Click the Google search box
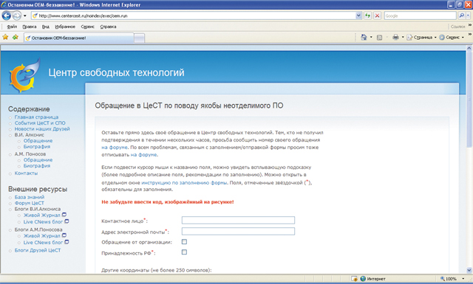This screenshot has width=473, height=284. pyautogui.click(x=420, y=15)
